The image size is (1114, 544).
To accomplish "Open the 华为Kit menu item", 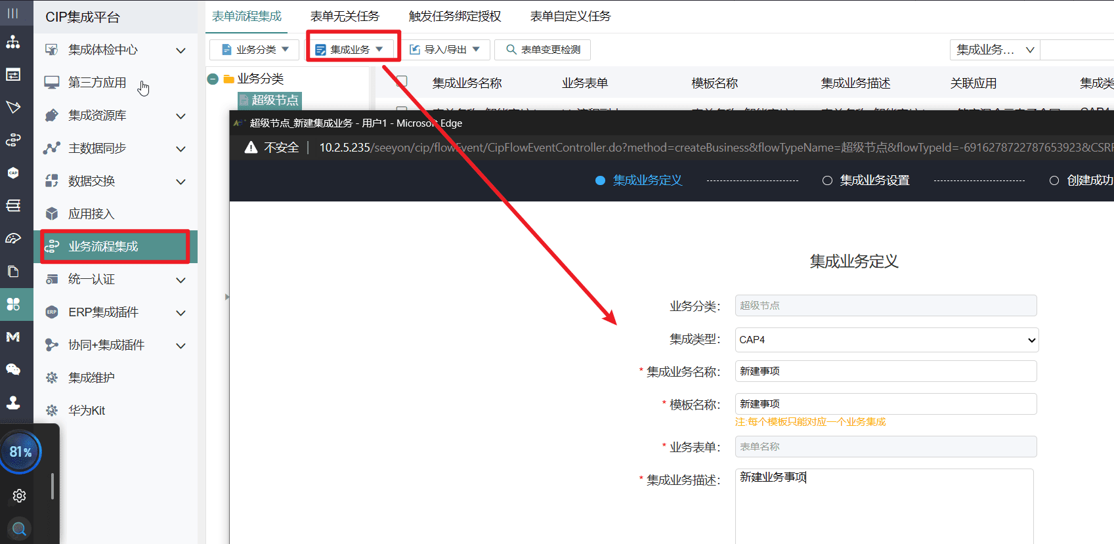I will point(116,411).
